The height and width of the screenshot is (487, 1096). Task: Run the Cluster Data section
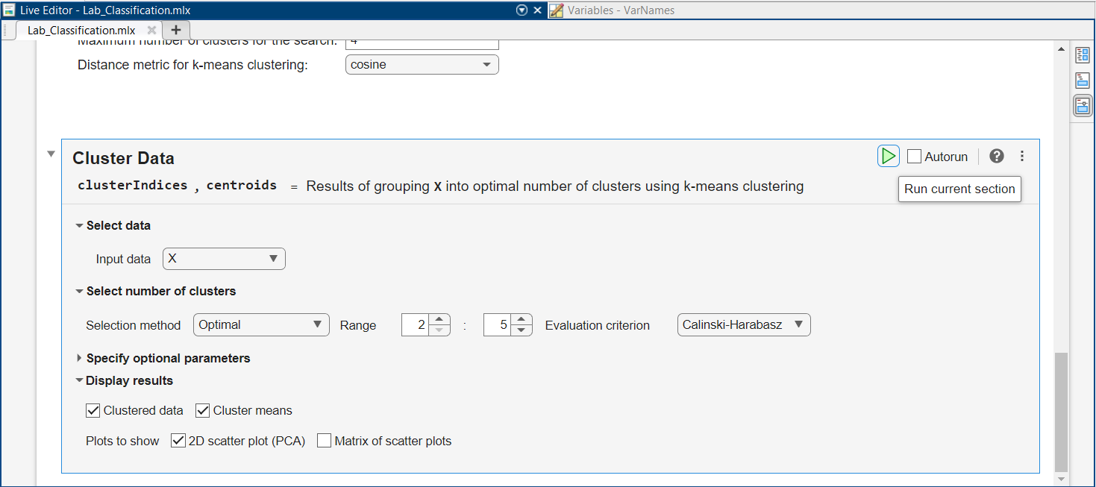(888, 156)
